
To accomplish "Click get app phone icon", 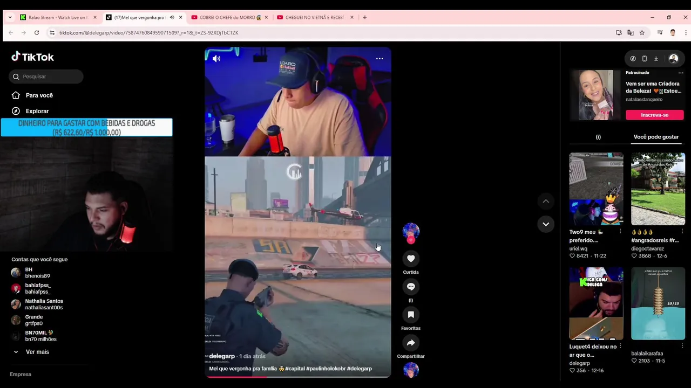I will (x=644, y=59).
